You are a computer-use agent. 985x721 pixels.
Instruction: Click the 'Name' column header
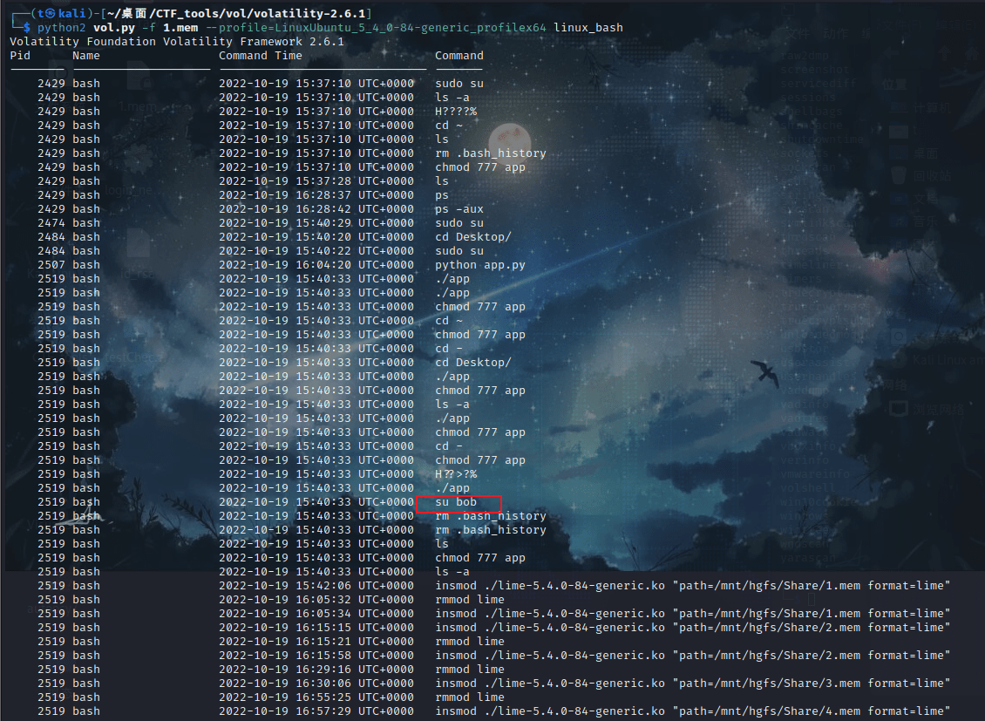click(x=86, y=55)
